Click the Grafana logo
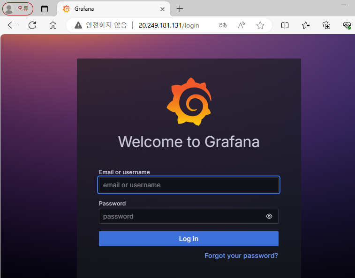Viewport: 355px width, 278px height. coord(189,102)
